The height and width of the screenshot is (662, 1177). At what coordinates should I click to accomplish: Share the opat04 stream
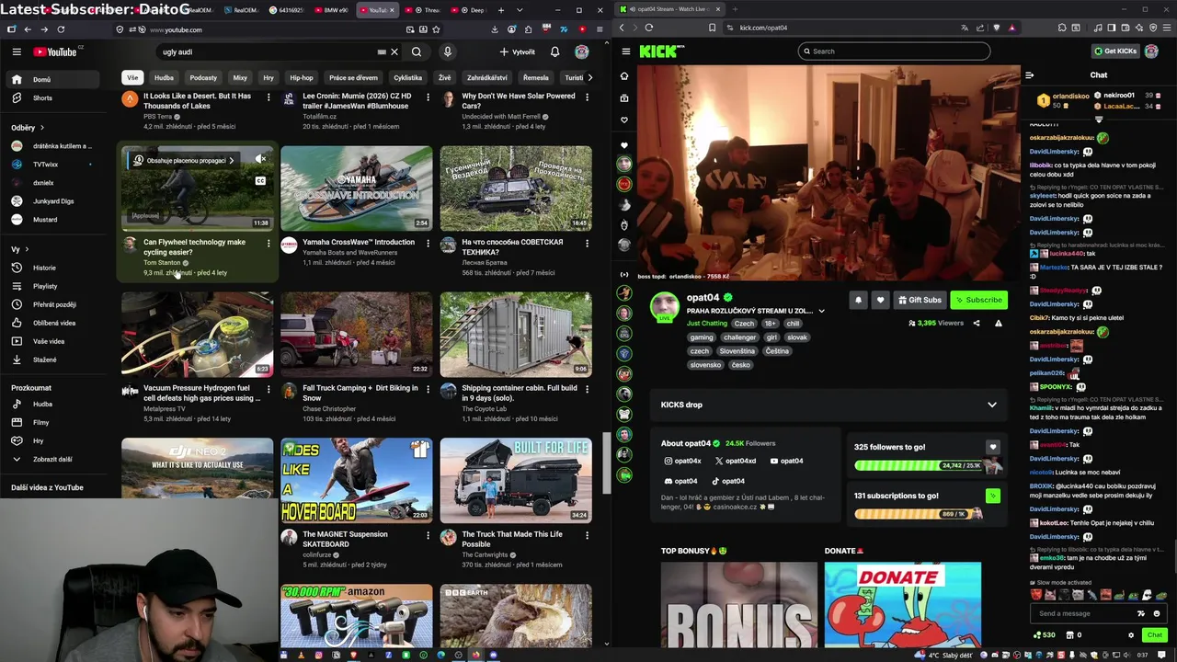pyautogui.click(x=977, y=323)
